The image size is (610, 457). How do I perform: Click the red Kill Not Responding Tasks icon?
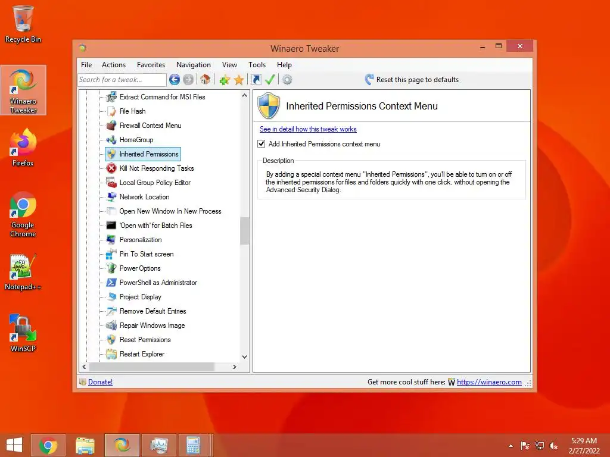[x=111, y=168]
